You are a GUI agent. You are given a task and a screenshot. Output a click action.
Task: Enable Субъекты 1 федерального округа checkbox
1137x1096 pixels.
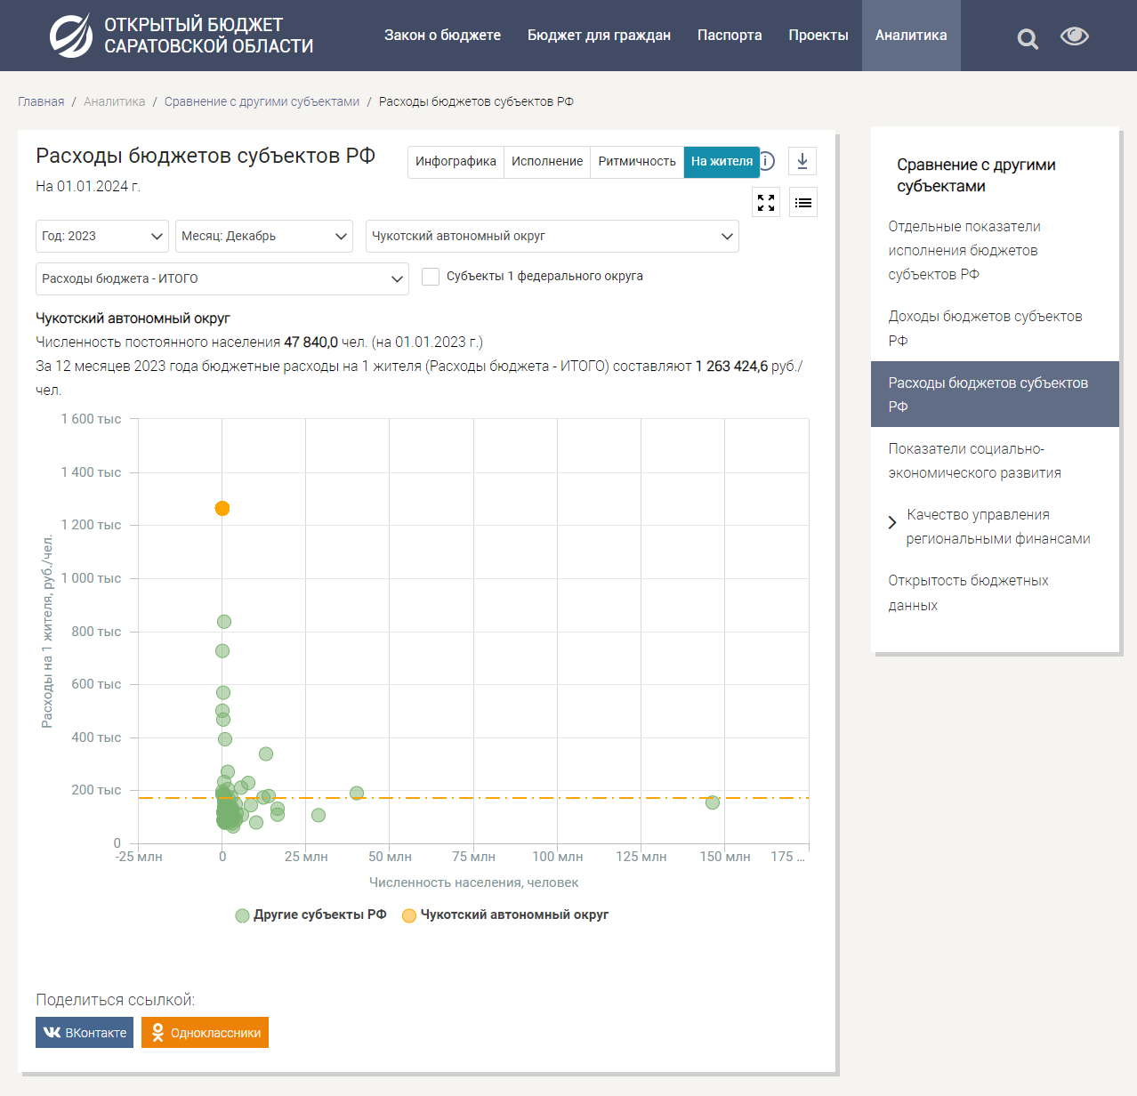[x=431, y=277]
